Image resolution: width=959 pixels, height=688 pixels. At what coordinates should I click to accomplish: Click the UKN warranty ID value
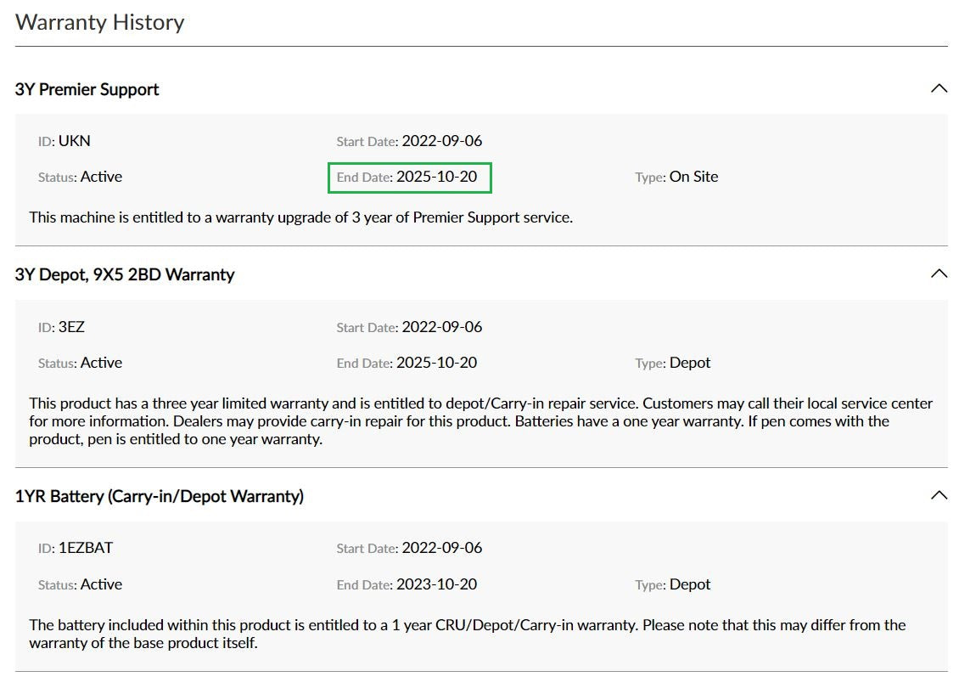[74, 141]
